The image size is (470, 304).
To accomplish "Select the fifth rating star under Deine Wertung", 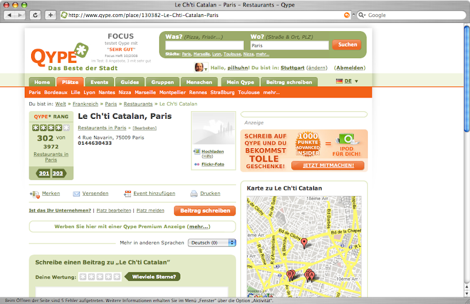I will (117, 277).
